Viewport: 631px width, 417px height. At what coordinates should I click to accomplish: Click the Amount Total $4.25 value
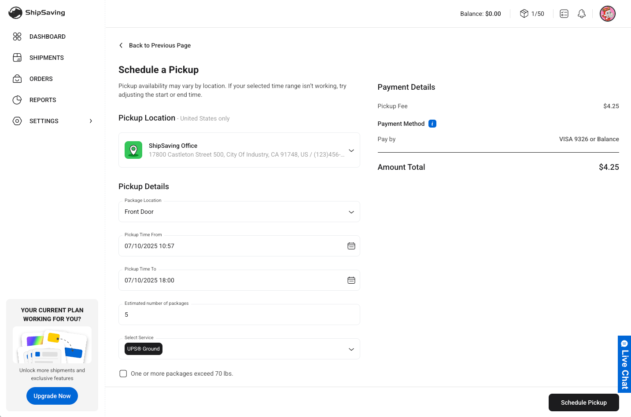point(609,167)
